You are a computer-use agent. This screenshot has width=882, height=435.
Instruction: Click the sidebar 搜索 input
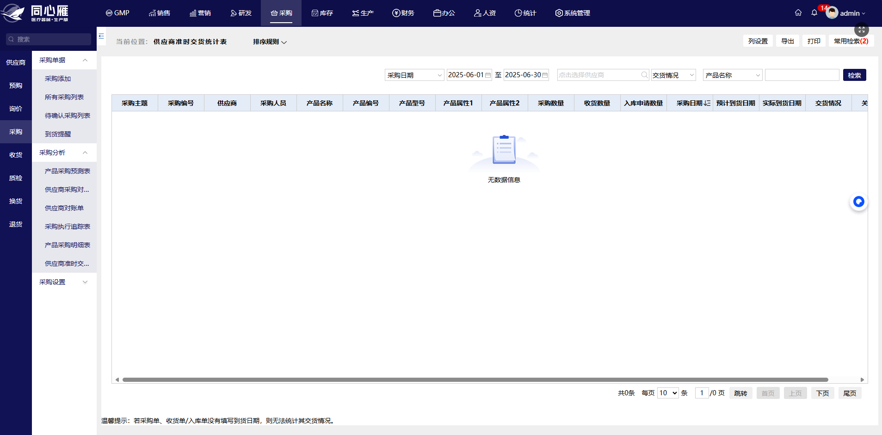pos(49,39)
